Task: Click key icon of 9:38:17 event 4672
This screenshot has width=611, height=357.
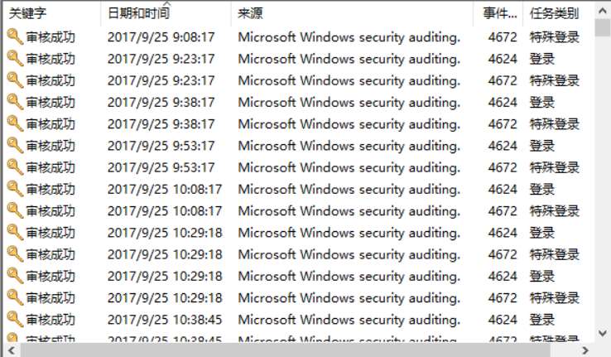Action: 15,123
